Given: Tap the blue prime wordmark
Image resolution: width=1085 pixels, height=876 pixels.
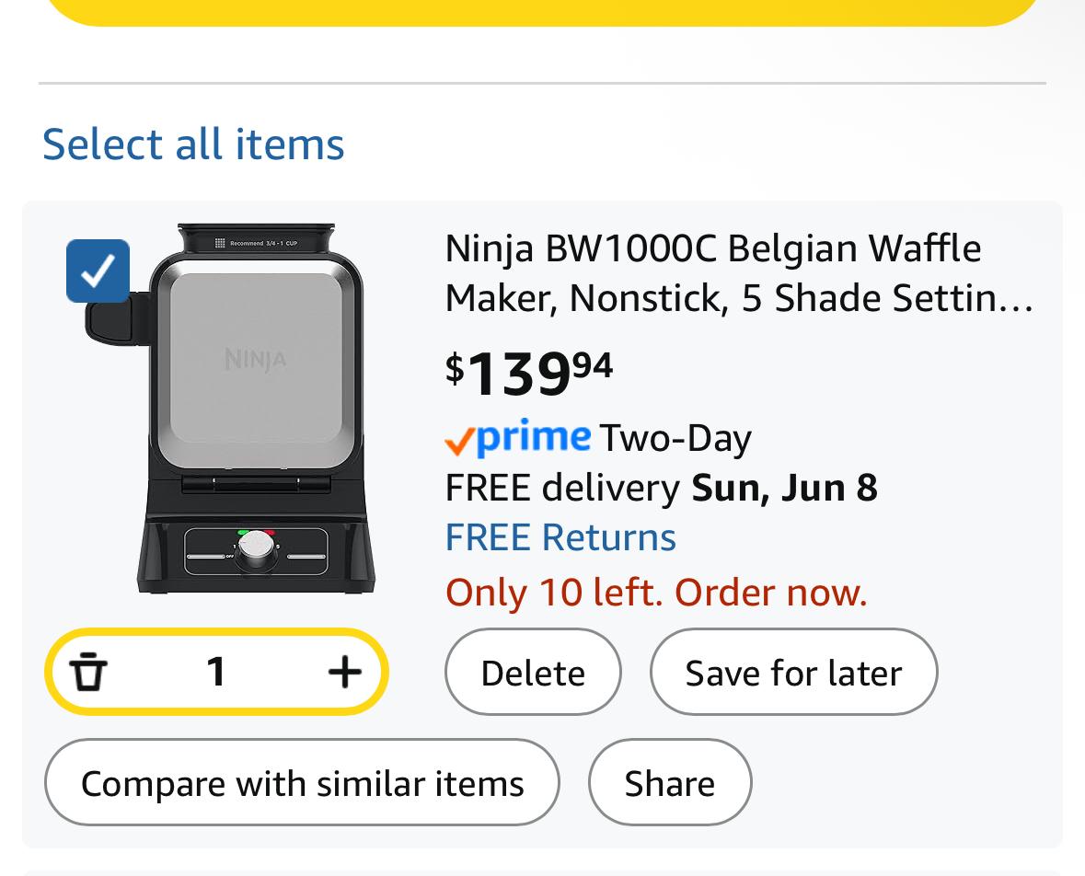Looking at the screenshot, I should click(x=534, y=436).
